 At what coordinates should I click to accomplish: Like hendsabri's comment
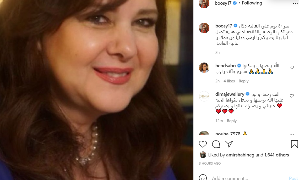click(x=292, y=67)
